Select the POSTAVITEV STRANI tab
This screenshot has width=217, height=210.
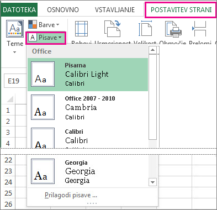181,9
